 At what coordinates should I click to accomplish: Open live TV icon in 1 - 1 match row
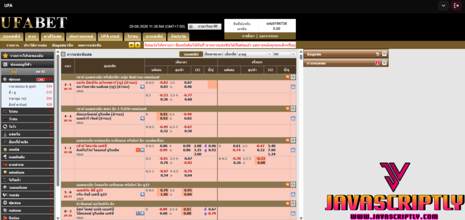[x=138, y=150]
